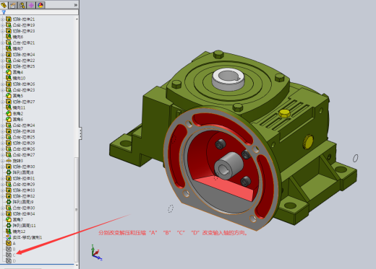Expand the 凸台-拉伸19 feature node
Image resolution: width=376 pixels, height=269 pixels.
3,25
